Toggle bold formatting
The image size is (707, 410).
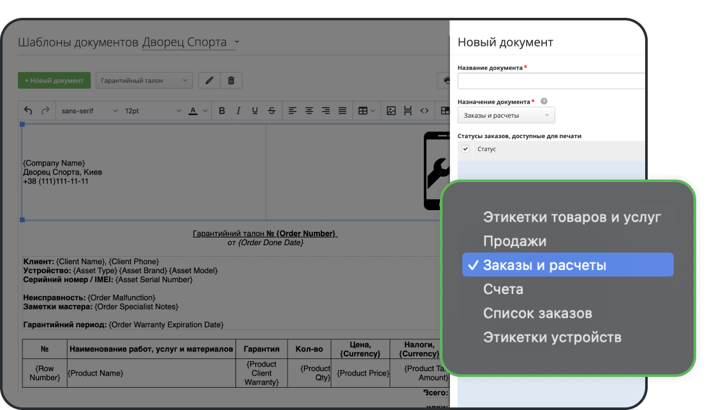tap(222, 111)
